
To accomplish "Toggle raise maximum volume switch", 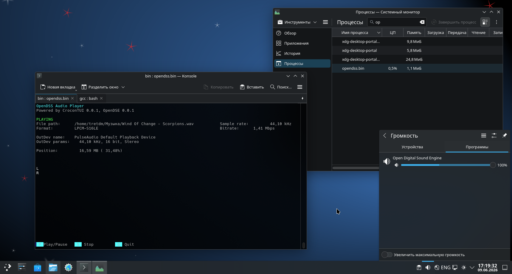I will [387, 255].
